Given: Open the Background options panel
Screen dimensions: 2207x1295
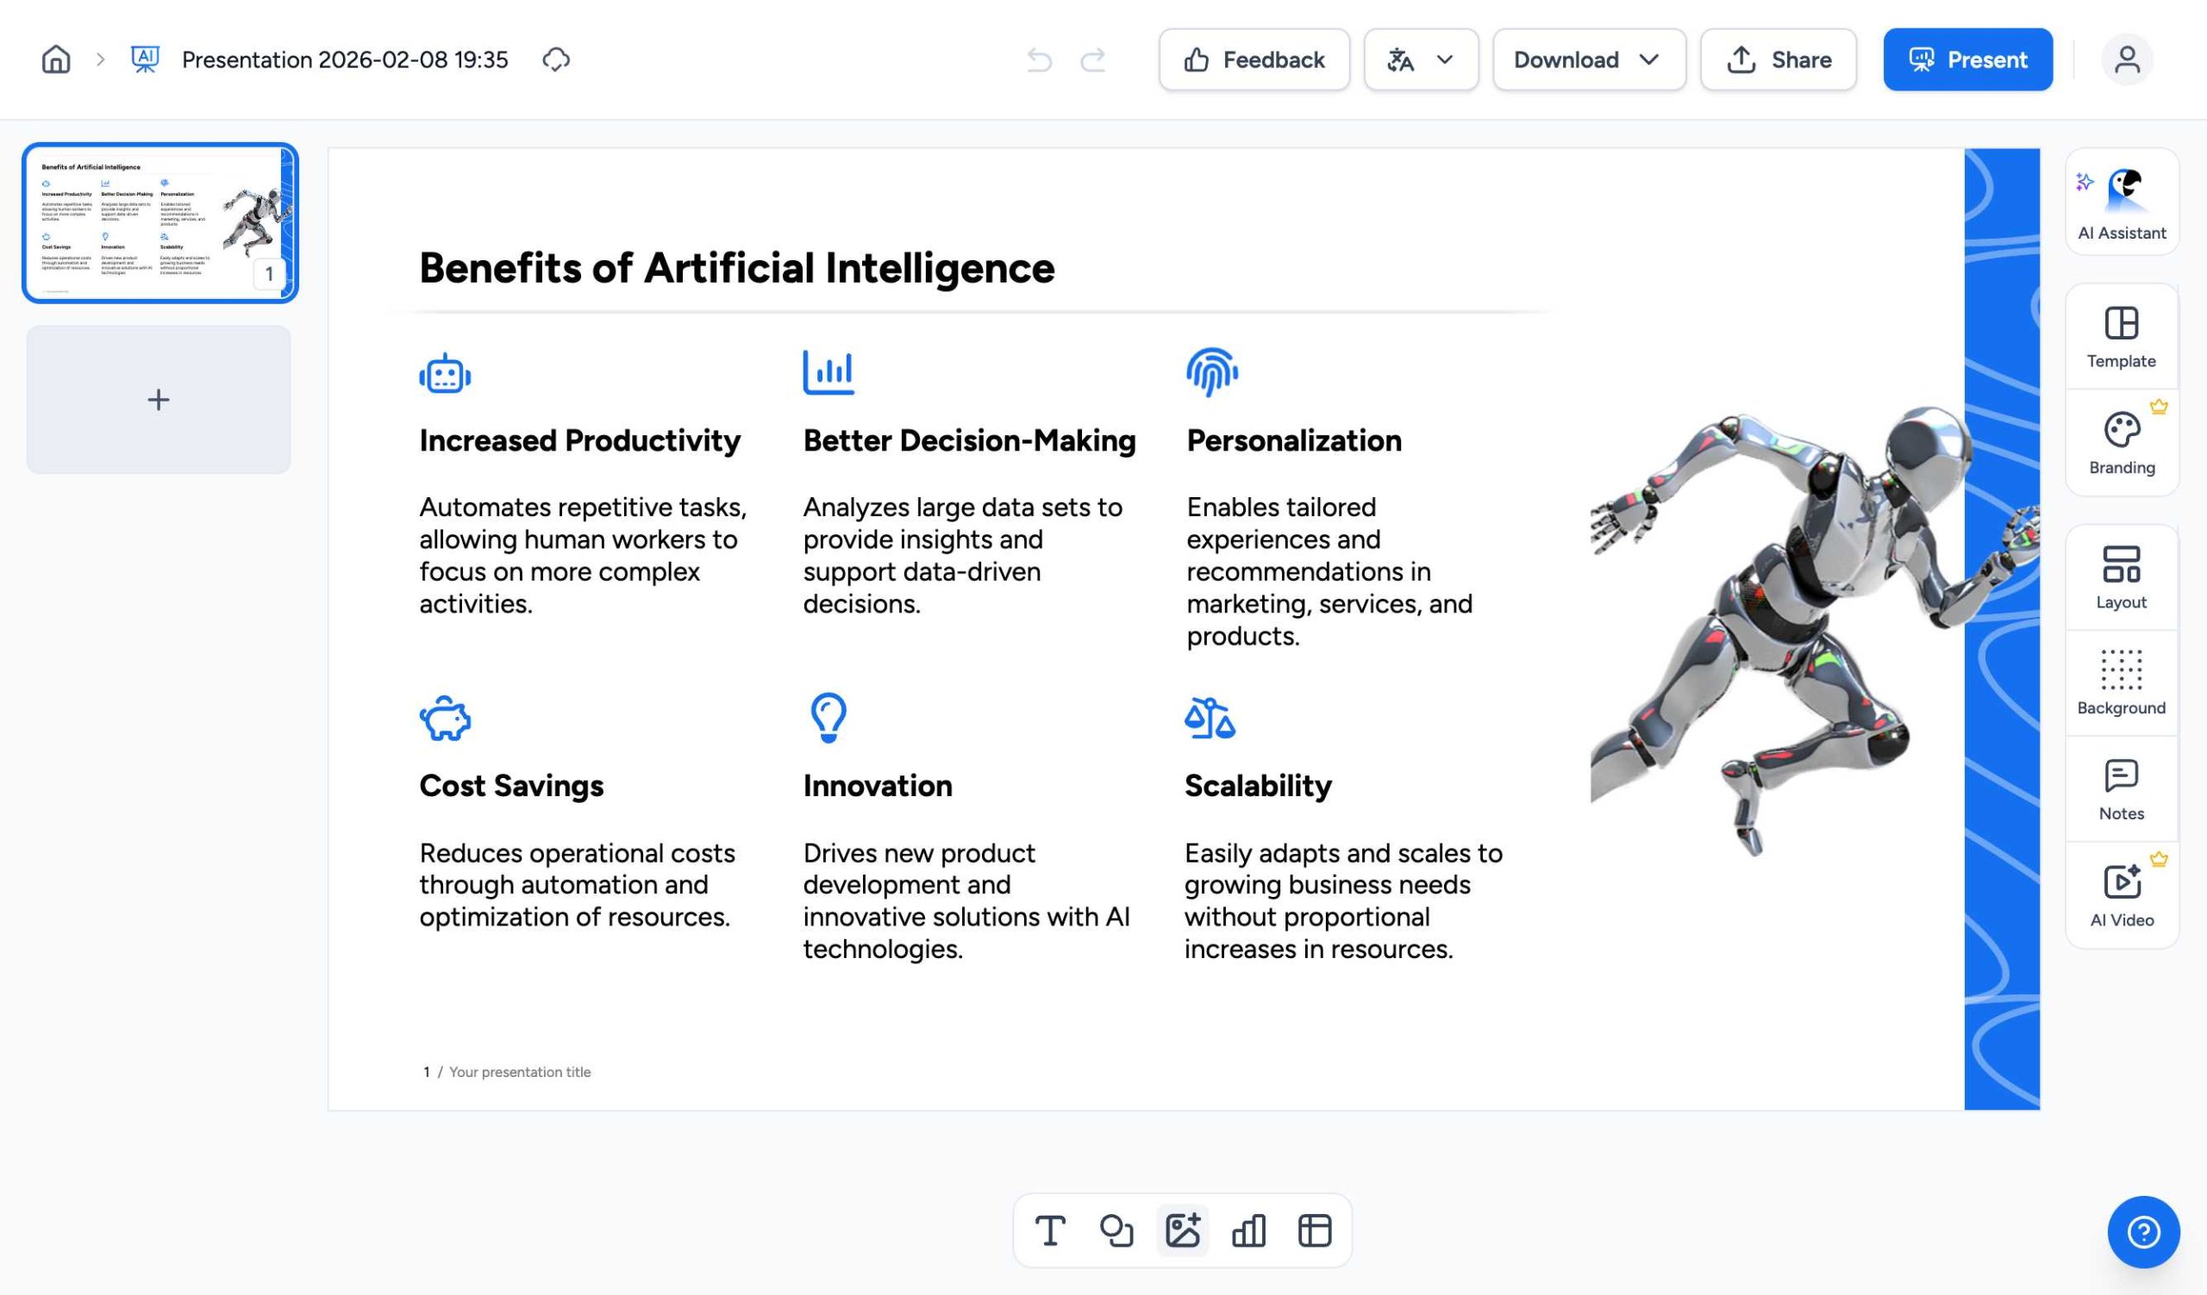Looking at the screenshot, I should (x=2121, y=683).
